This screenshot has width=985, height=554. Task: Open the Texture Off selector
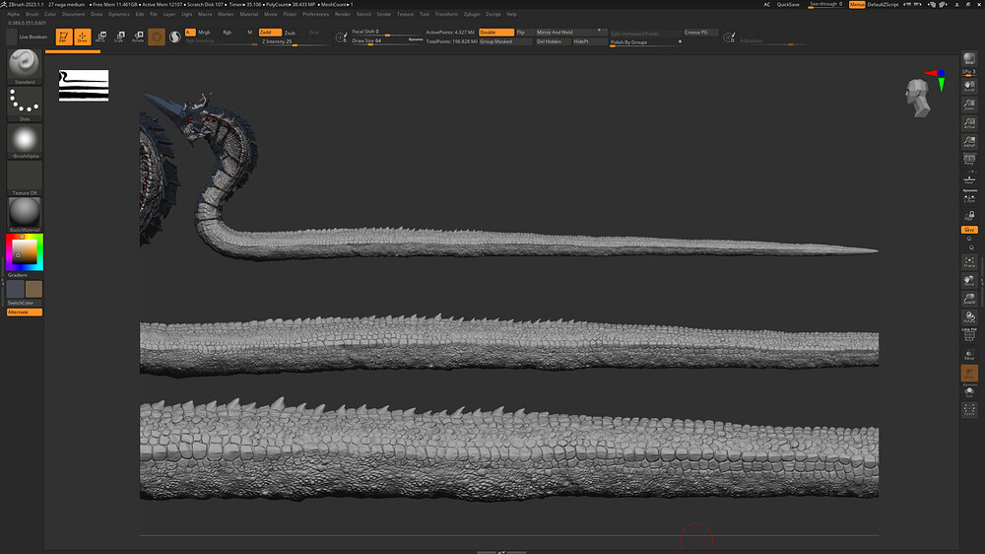click(x=25, y=176)
